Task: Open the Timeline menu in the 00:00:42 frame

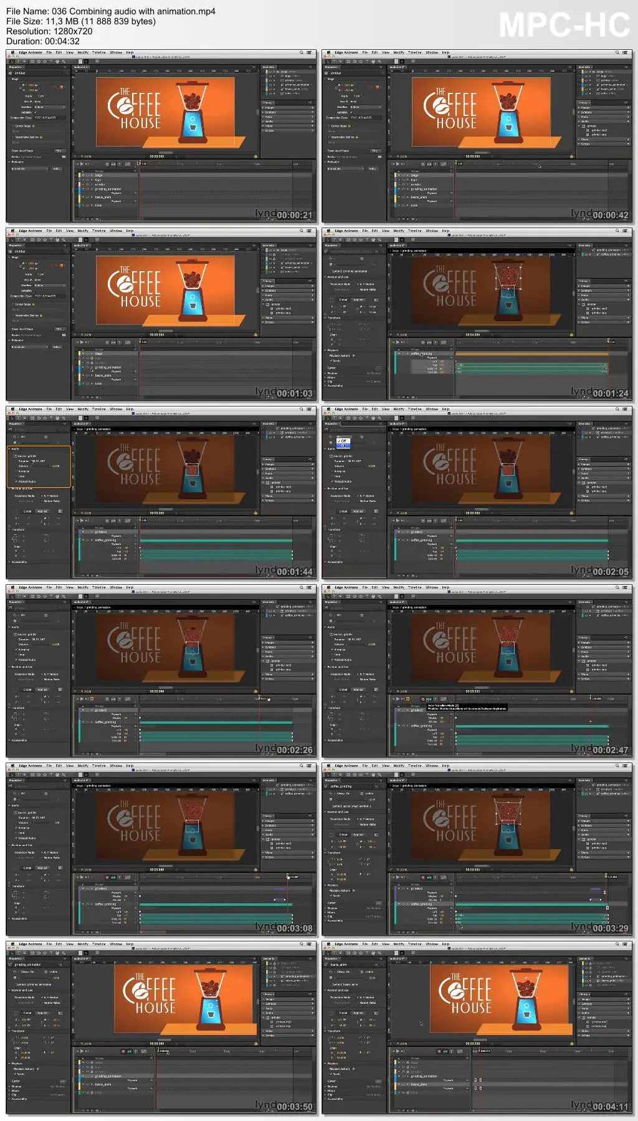Action: (415, 52)
